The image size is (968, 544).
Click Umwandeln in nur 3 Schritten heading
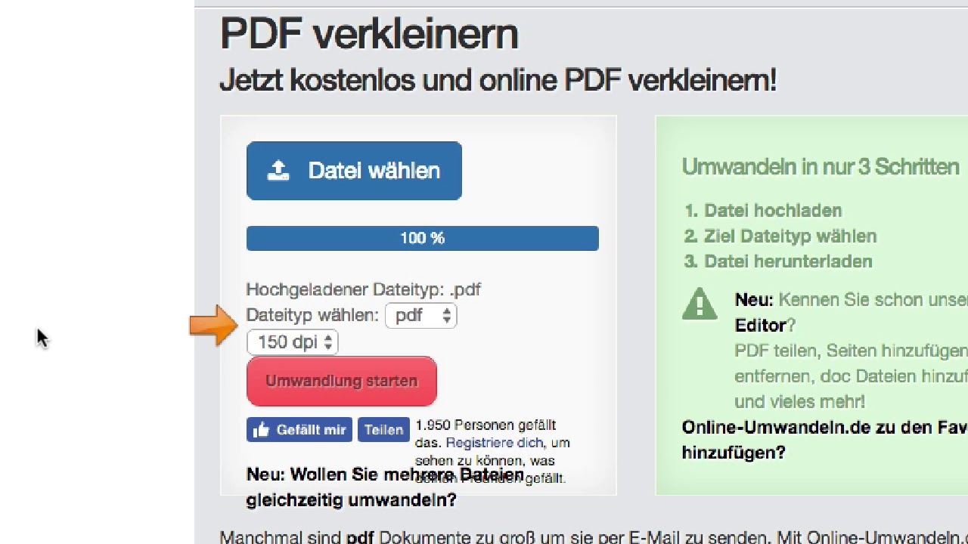(821, 166)
